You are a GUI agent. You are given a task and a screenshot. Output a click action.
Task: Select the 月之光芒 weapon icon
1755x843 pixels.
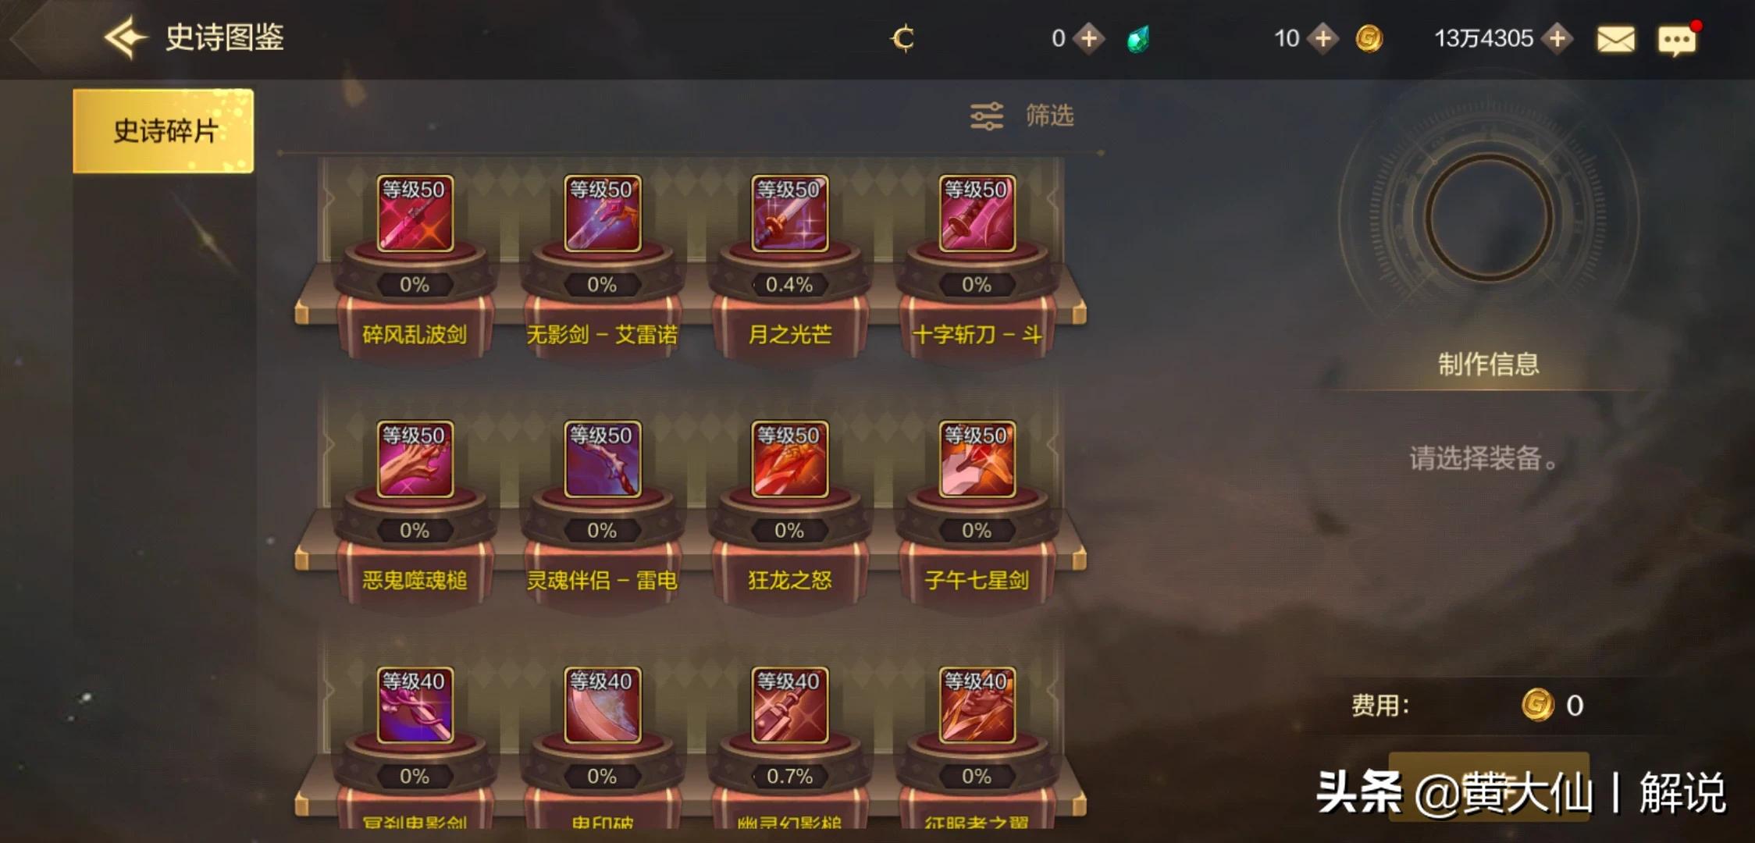pyautogui.click(x=789, y=213)
